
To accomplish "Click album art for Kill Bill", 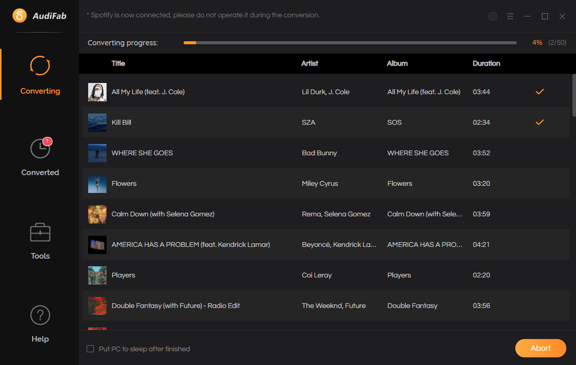I will [x=97, y=122].
